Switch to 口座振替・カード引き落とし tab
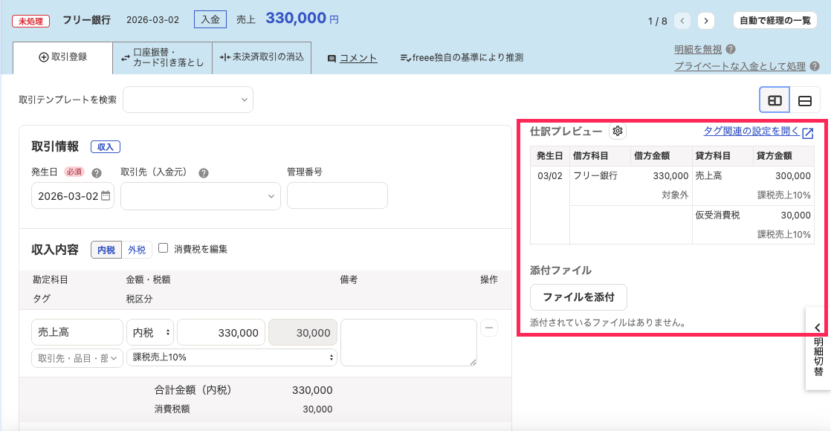This screenshot has height=431, width=831. pos(162,57)
